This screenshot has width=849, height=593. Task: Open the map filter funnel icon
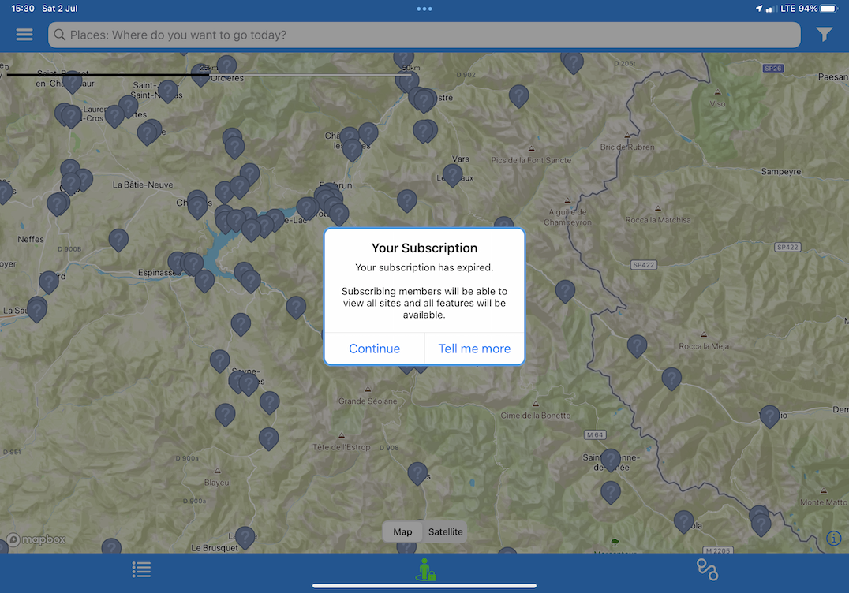click(x=824, y=35)
